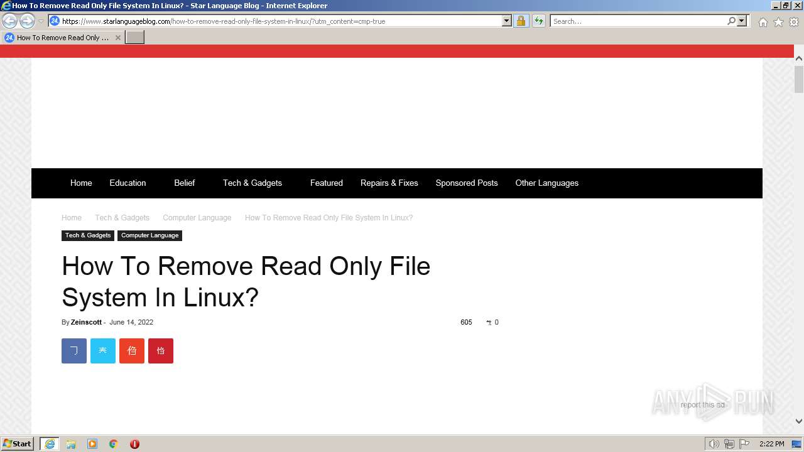The height and width of the screenshot is (452, 804).
Task: Open the security lock report icon
Action: [x=521, y=21]
